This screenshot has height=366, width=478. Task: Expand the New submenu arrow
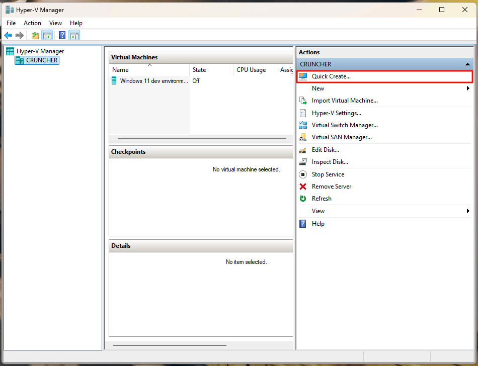468,88
